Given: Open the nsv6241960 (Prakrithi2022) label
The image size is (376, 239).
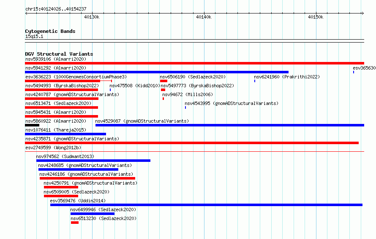Looking at the screenshot, I should [287, 77].
